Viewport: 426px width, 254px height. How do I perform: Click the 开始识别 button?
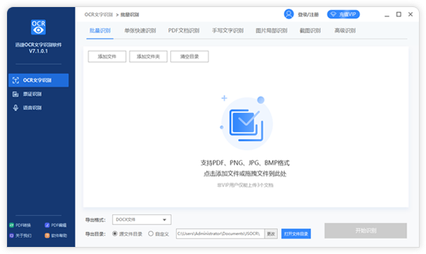[x=366, y=231]
